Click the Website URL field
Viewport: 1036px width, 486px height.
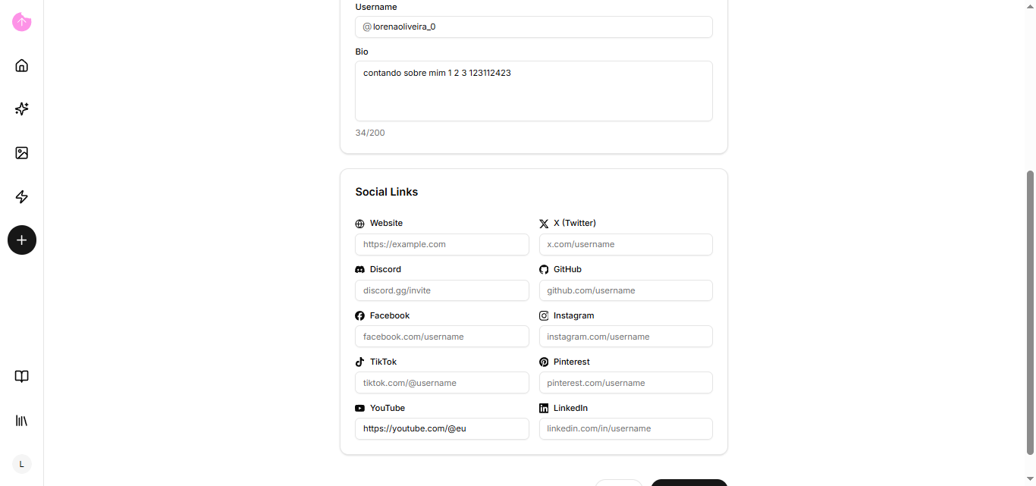441,244
